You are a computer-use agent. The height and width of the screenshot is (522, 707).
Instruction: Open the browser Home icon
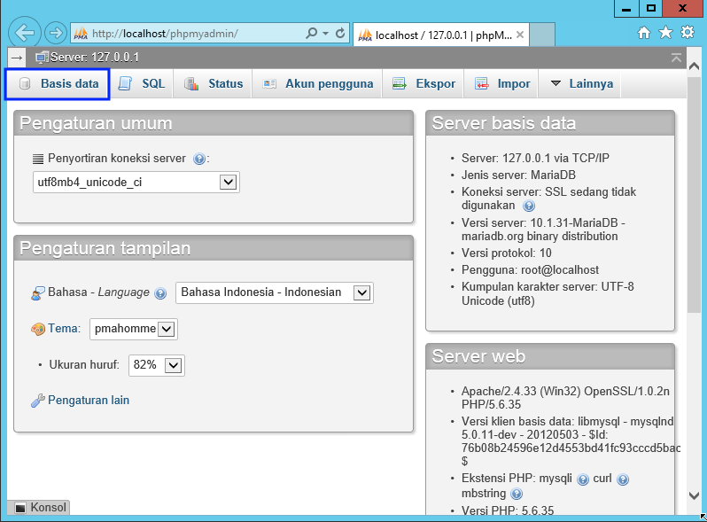644,33
